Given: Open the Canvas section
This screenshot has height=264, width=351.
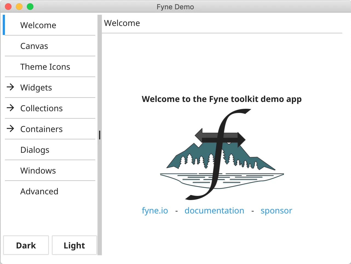Looking at the screenshot, I should point(50,46).
